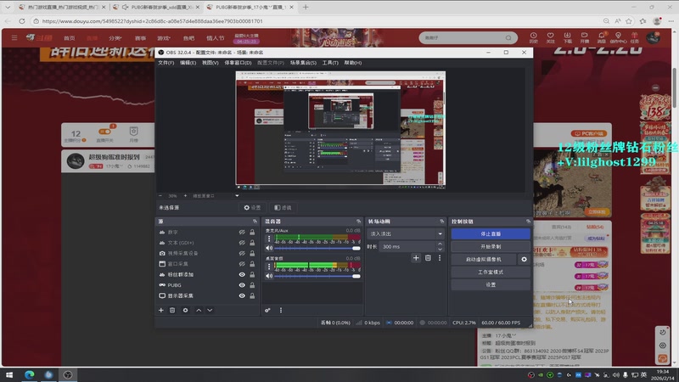Open the OBS 文件(F) menu
Viewport: 679px width, 382px height.
[166, 63]
